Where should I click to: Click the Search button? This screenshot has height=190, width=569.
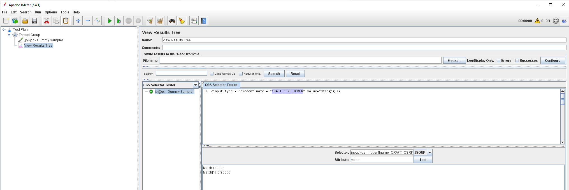click(274, 74)
